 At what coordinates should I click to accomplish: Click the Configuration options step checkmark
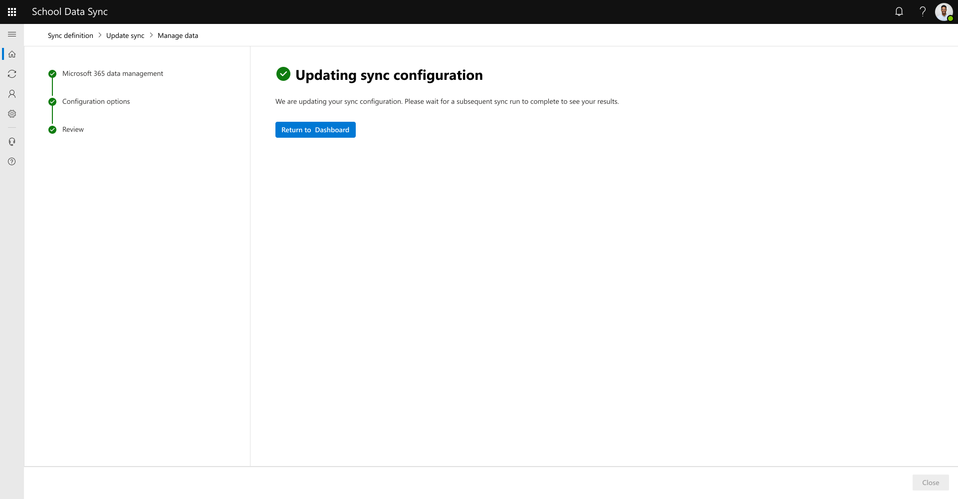click(52, 102)
